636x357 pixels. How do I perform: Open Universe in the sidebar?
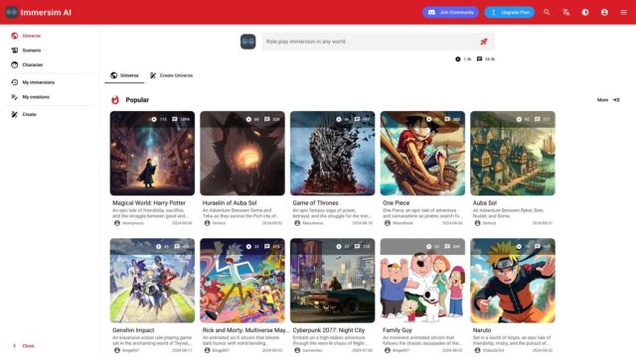tap(51, 36)
